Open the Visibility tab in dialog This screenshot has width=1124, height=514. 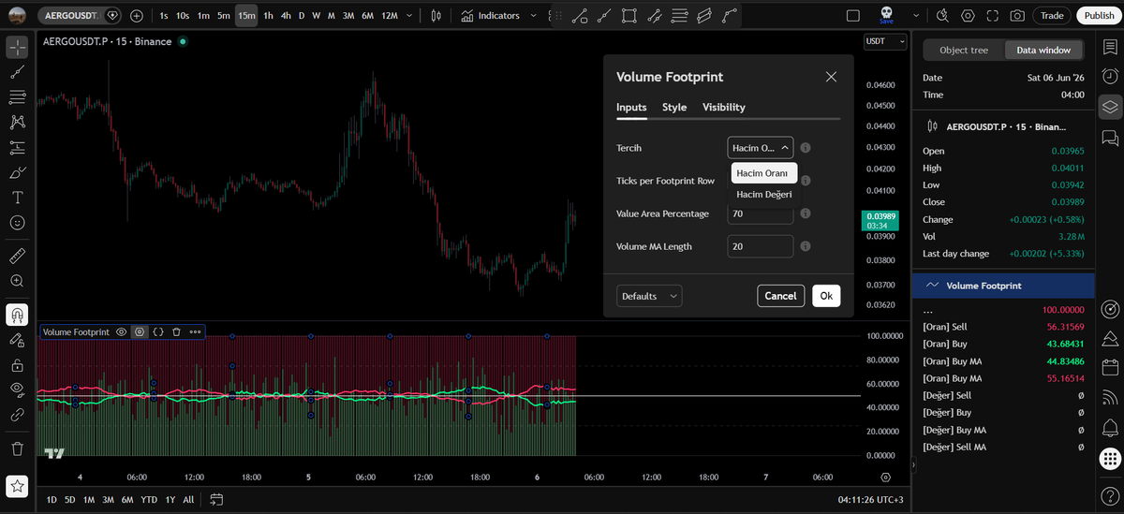724,107
